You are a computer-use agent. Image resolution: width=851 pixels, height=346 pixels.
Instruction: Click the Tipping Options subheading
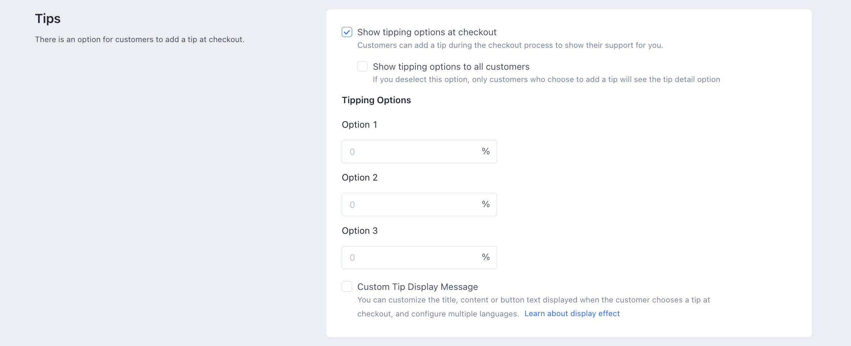click(x=376, y=100)
